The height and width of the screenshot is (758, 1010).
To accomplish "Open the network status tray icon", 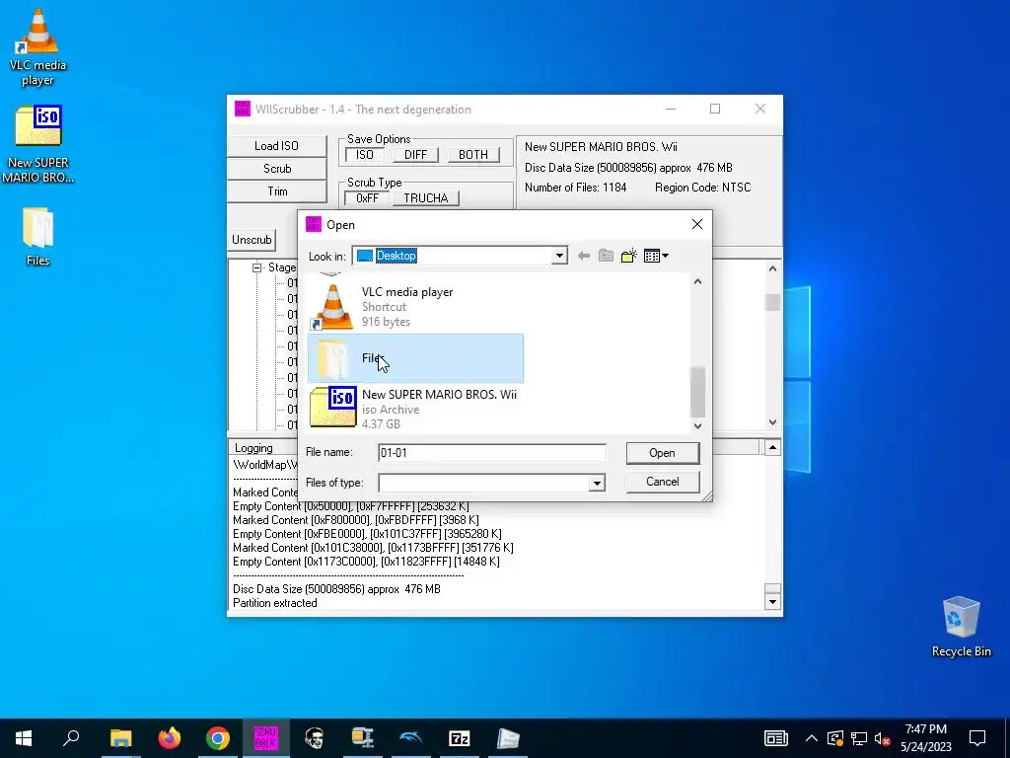I will (859, 738).
